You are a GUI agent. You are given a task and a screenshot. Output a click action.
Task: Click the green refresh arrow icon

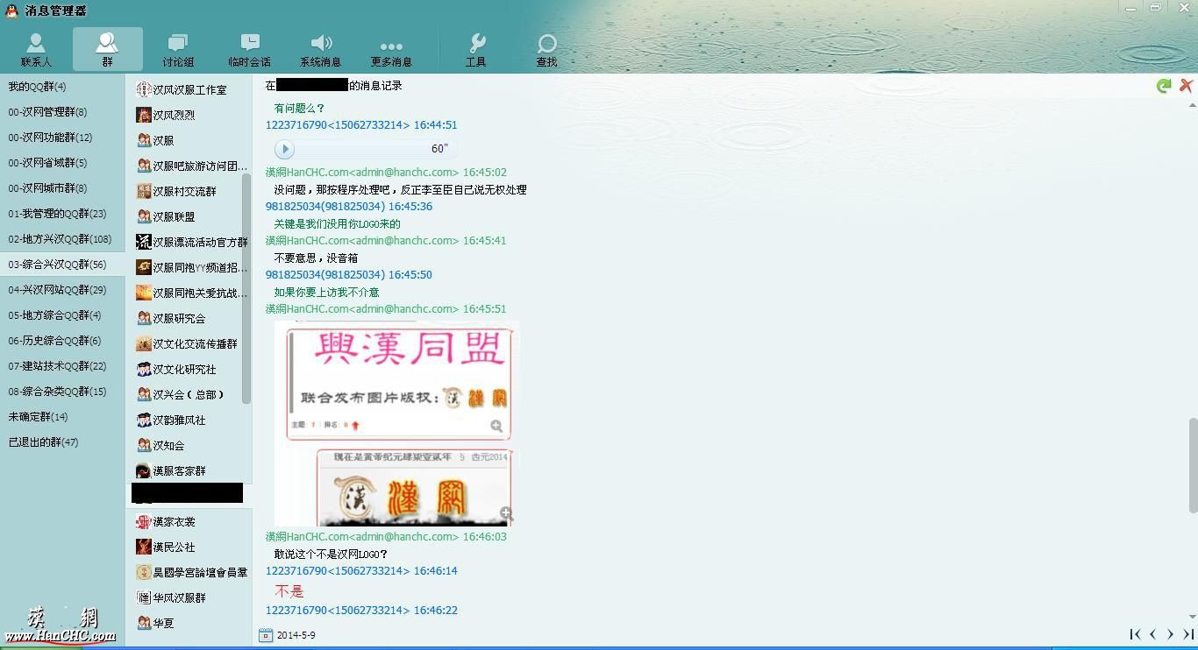tap(1164, 86)
